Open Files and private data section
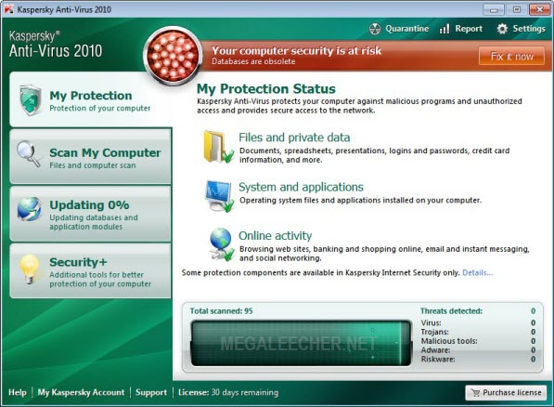The height and width of the screenshot is (407, 554). [294, 138]
